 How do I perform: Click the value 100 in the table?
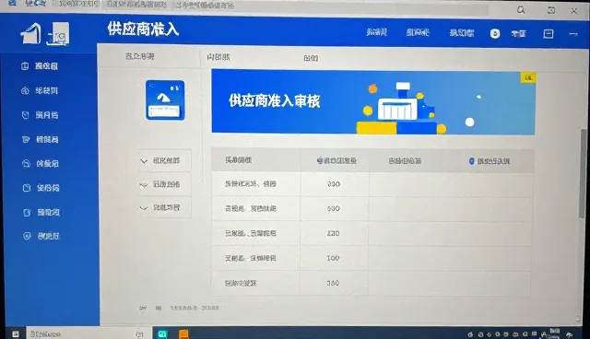[x=333, y=258]
